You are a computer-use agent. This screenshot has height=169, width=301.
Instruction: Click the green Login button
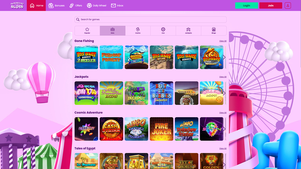tap(246, 6)
